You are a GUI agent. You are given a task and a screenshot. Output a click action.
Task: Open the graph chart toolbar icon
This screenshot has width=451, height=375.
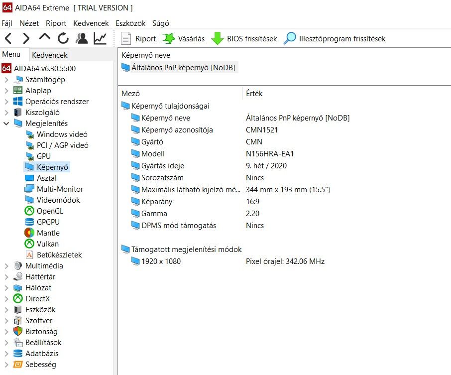coord(100,38)
